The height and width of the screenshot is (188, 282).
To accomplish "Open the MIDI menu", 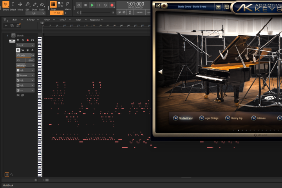I will pyautogui.click(x=81, y=20).
